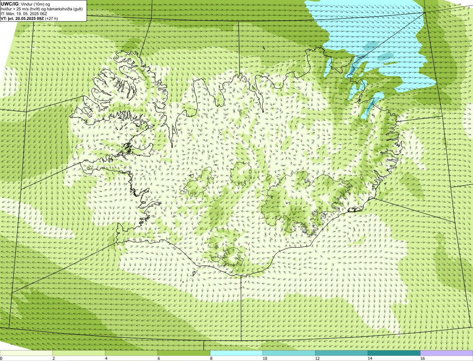The height and width of the screenshot is (361, 473).
Task: Click the dark green 6–8 m/s legend swatch
Action: [184, 353]
